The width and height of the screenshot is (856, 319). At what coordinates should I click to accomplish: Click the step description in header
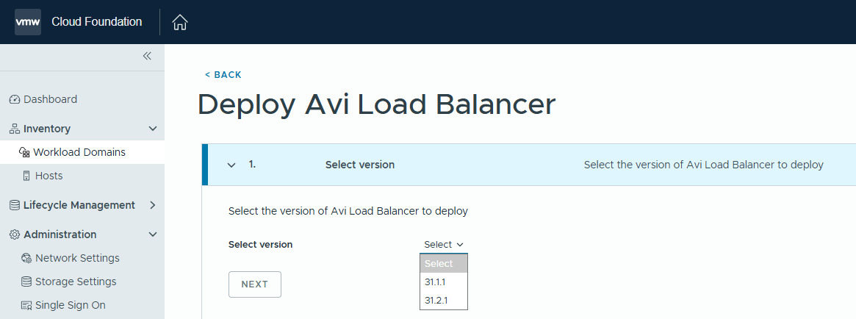click(704, 165)
